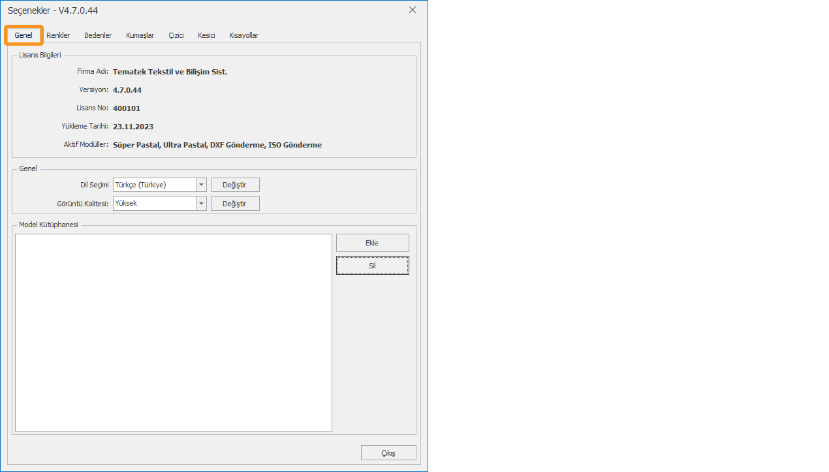Select the Çizici tab
The image size is (829, 472).
click(x=176, y=35)
